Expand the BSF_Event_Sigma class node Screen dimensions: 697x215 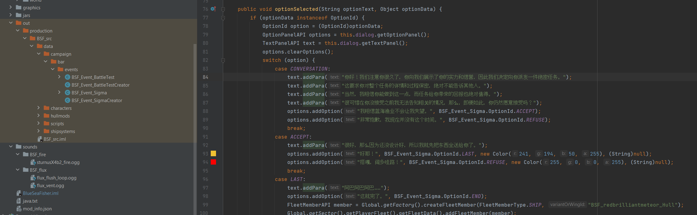click(x=60, y=92)
